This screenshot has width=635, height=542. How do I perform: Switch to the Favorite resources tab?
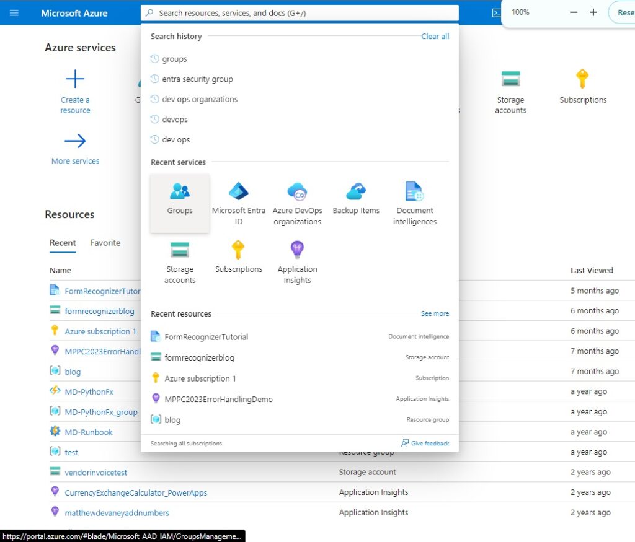click(x=105, y=243)
